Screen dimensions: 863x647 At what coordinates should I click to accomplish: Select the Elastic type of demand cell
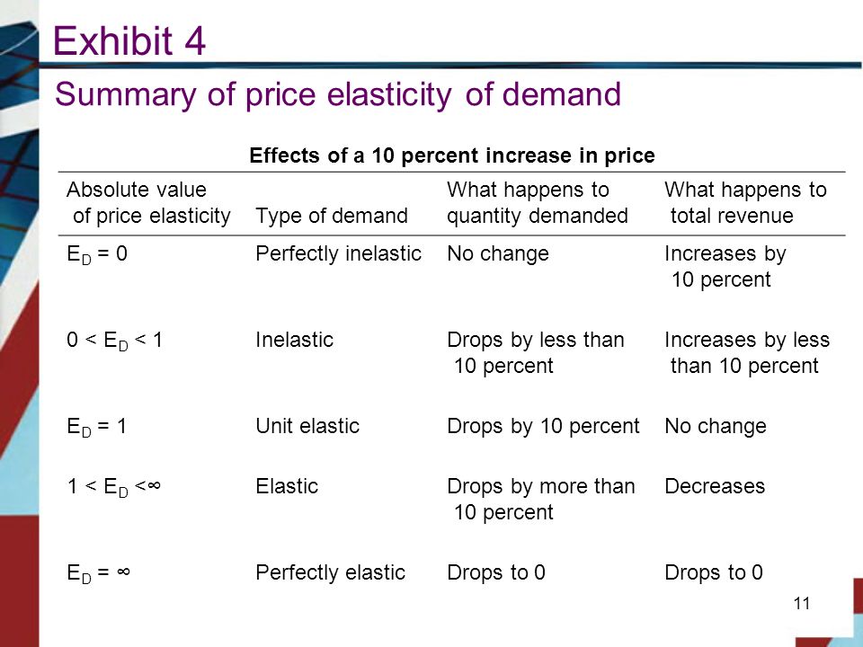(287, 486)
